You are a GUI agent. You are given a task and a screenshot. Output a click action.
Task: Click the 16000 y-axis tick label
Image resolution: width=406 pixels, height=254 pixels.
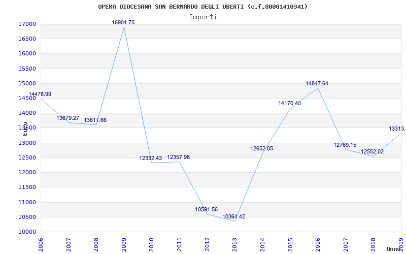point(27,54)
